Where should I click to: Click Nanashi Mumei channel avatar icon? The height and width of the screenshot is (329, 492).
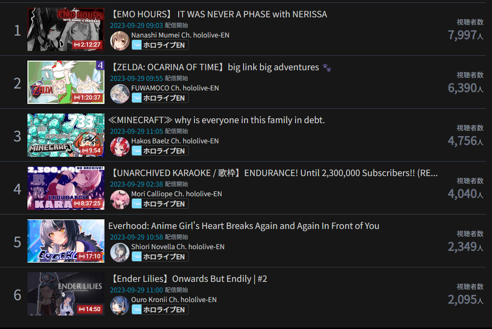(x=119, y=41)
